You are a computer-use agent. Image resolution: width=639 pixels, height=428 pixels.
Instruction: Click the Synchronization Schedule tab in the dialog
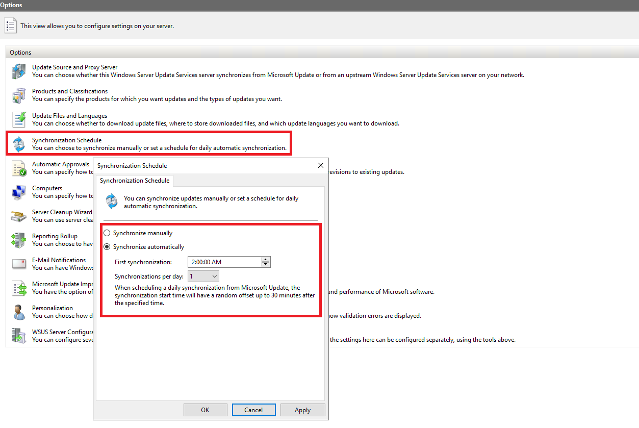pyautogui.click(x=135, y=181)
